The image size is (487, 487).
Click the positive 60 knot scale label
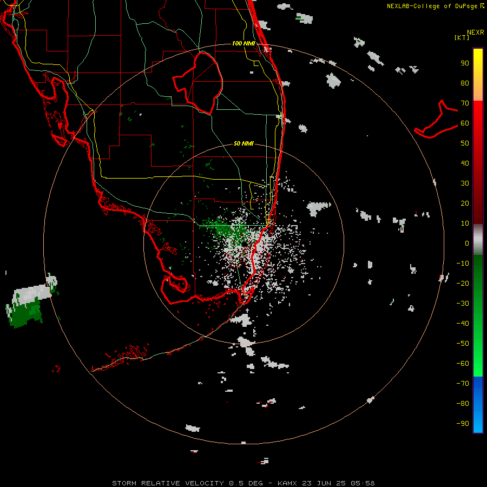pyautogui.click(x=465, y=123)
